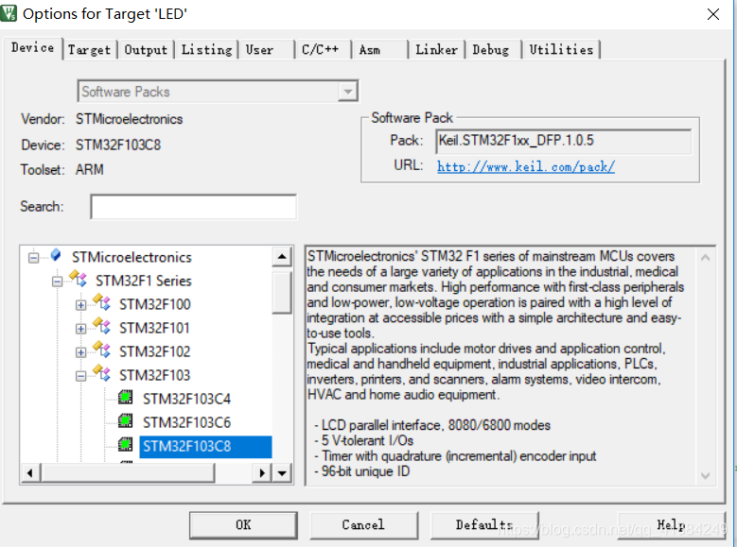Select the STM32F102 tree item
This screenshot has width=737, height=547.
pos(154,351)
